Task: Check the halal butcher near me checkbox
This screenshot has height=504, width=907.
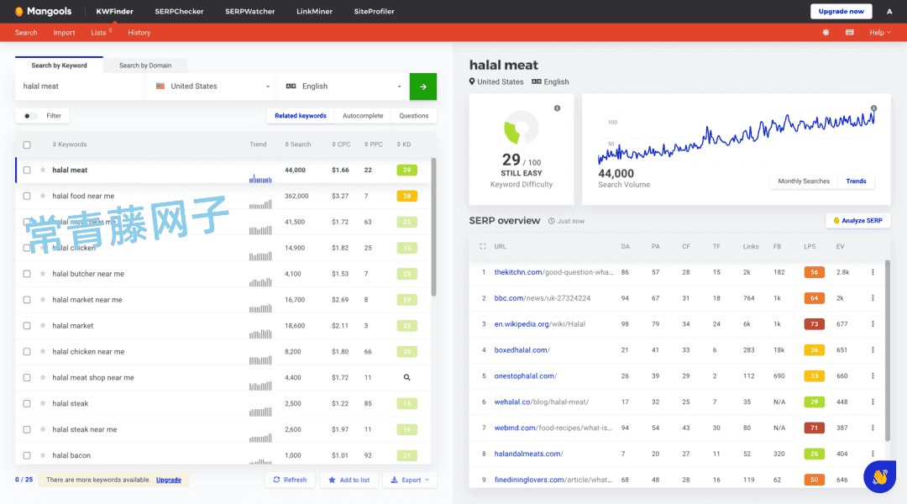Action: [x=27, y=274]
